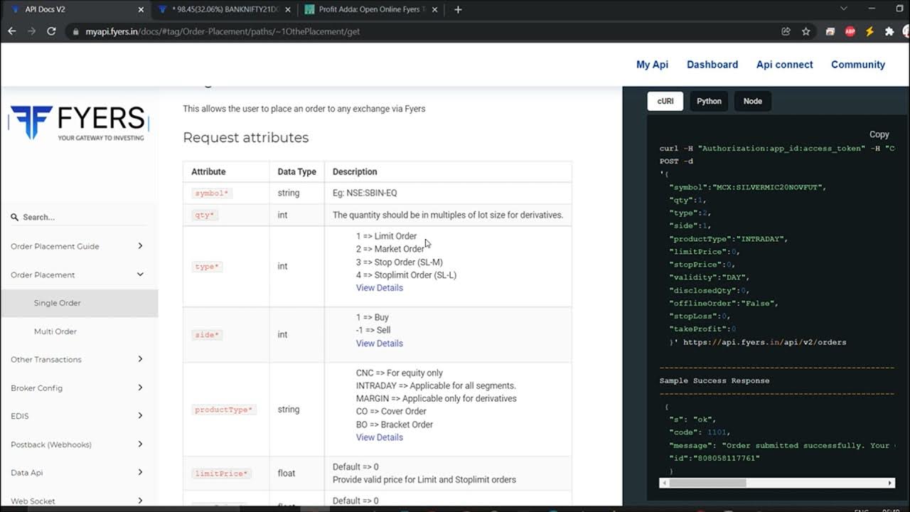
Task: Open Api connect link
Action: [784, 64]
